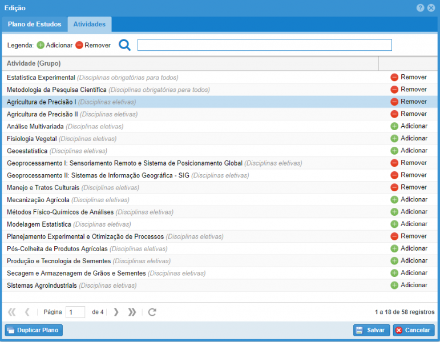Click the magnifying glass search icon
Image resolution: width=440 pixels, height=342 pixels.
[x=124, y=45]
